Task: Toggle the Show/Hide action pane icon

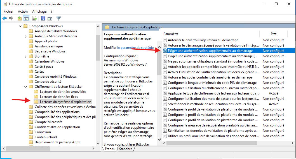Action: 50,18
